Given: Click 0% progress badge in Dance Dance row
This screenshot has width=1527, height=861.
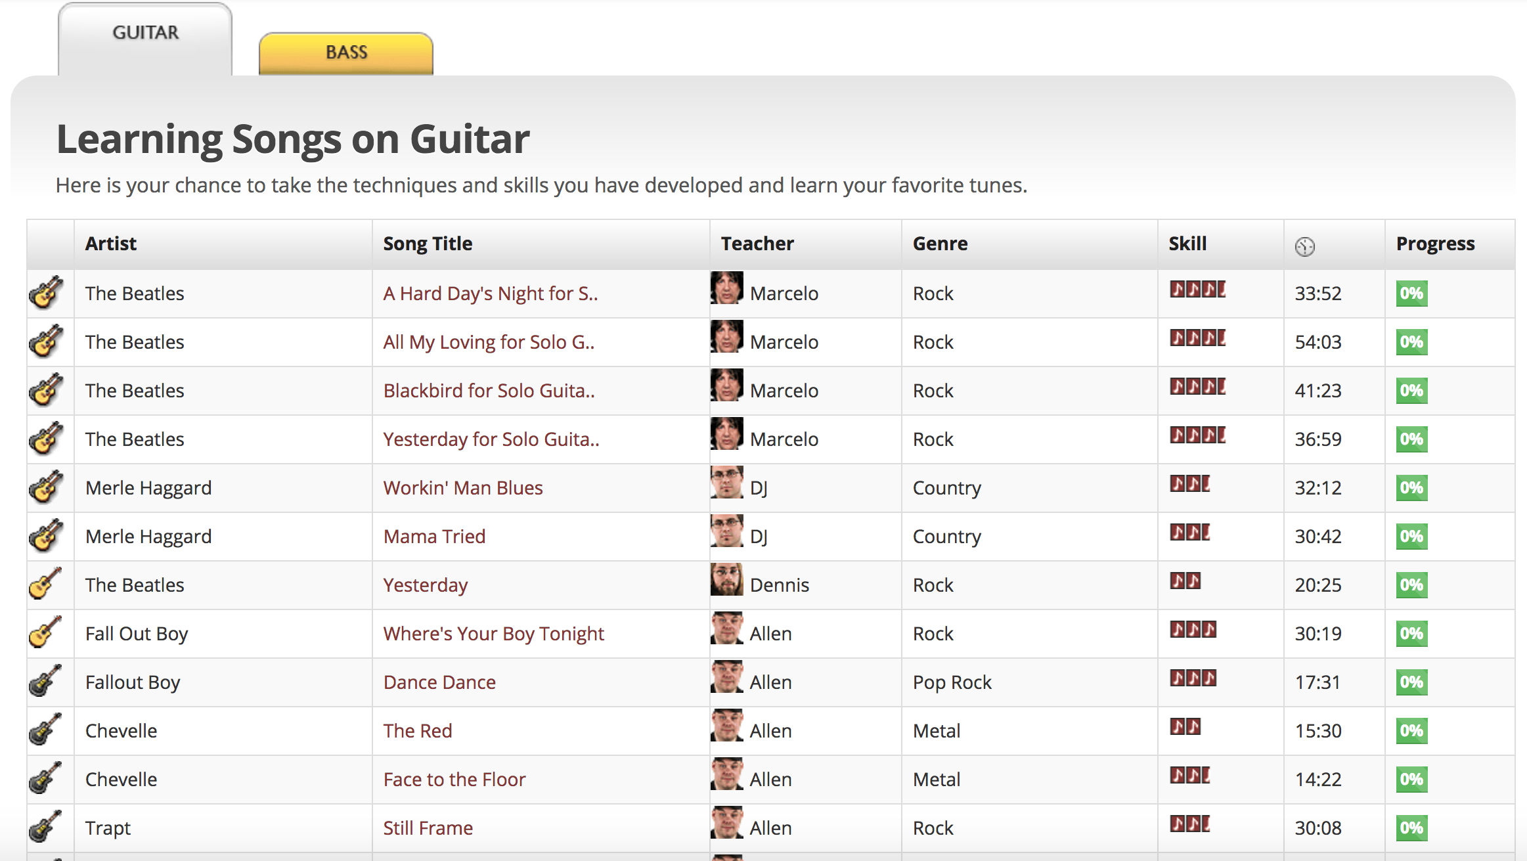Looking at the screenshot, I should point(1411,682).
